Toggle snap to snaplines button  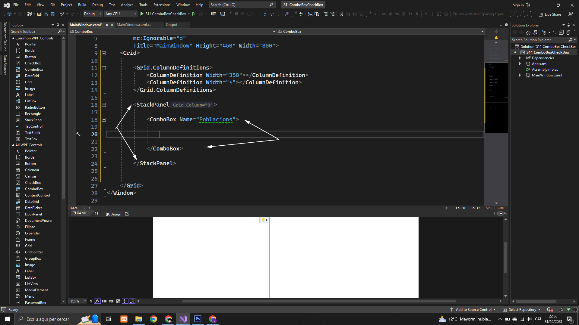point(125,301)
